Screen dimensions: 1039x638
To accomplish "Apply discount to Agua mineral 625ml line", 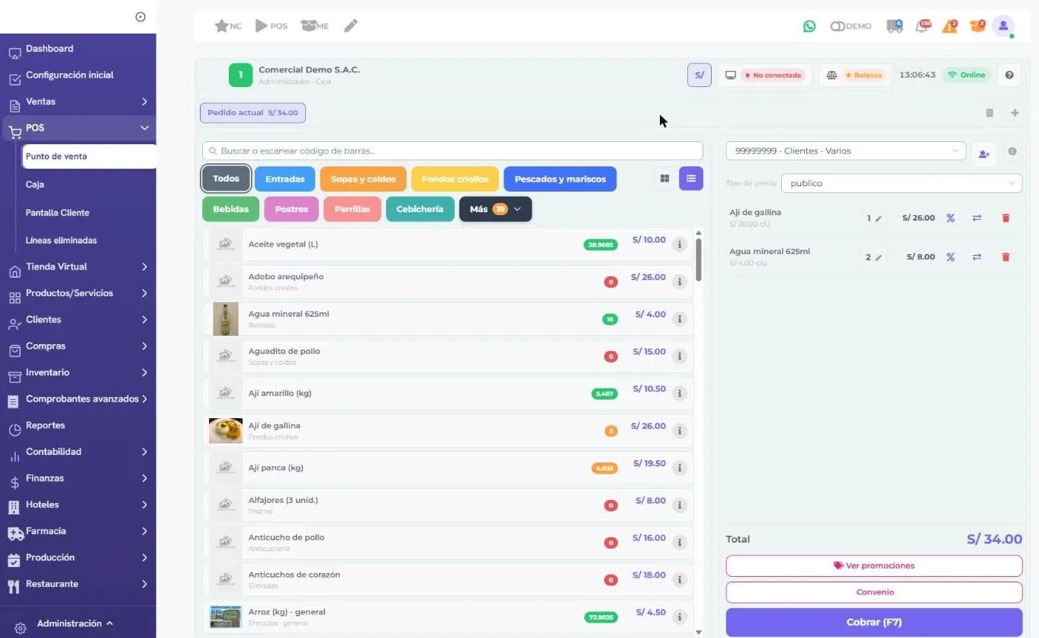I will pos(951,257).
